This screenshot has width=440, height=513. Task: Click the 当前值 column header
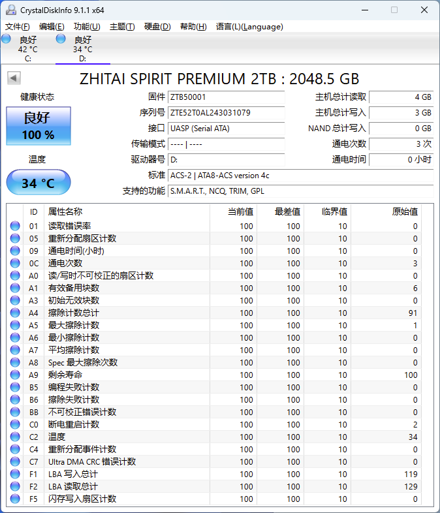click(x=233, y=211)
